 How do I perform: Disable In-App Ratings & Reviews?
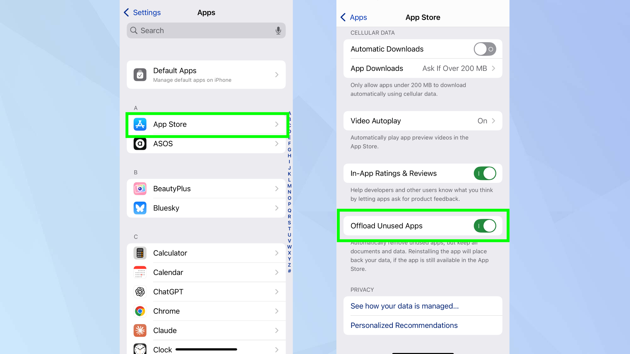click(x=484, y=173)
